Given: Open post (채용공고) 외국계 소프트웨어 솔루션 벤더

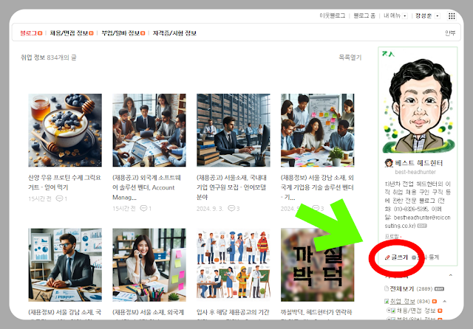Looking at the screenshot, I should point(146,187).
